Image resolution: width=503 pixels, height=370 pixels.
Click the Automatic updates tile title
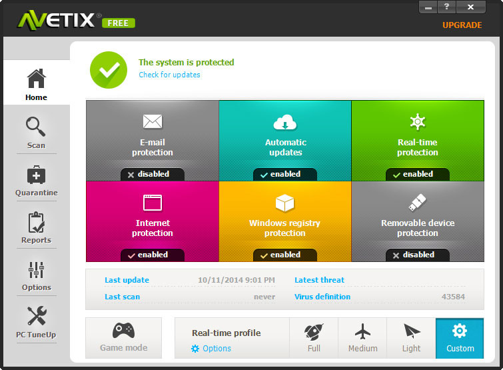click(x=286, y=147)
